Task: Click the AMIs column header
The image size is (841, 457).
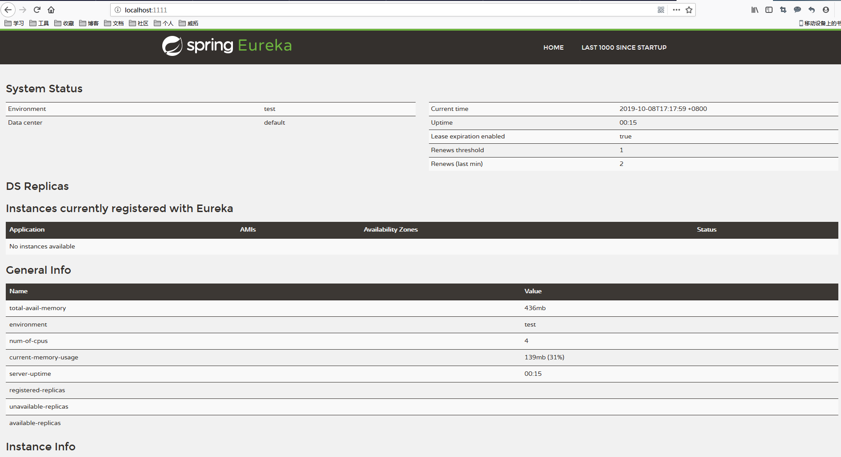Action: pos(248,229)
